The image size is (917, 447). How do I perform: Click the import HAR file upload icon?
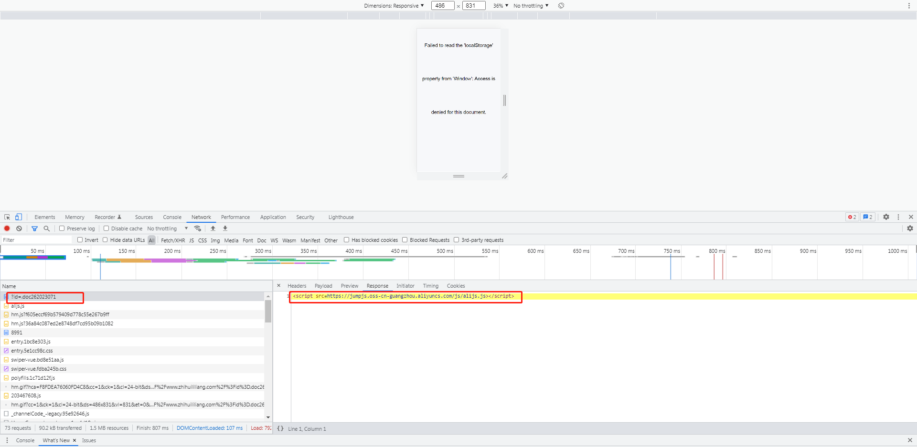click(213, 229)
